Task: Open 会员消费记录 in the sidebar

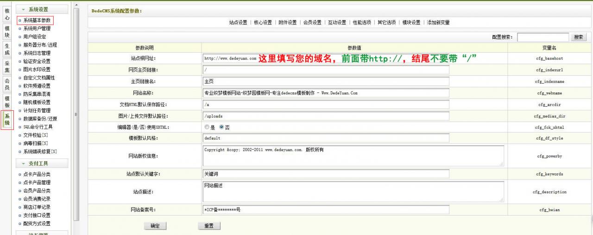Action: 37,199
